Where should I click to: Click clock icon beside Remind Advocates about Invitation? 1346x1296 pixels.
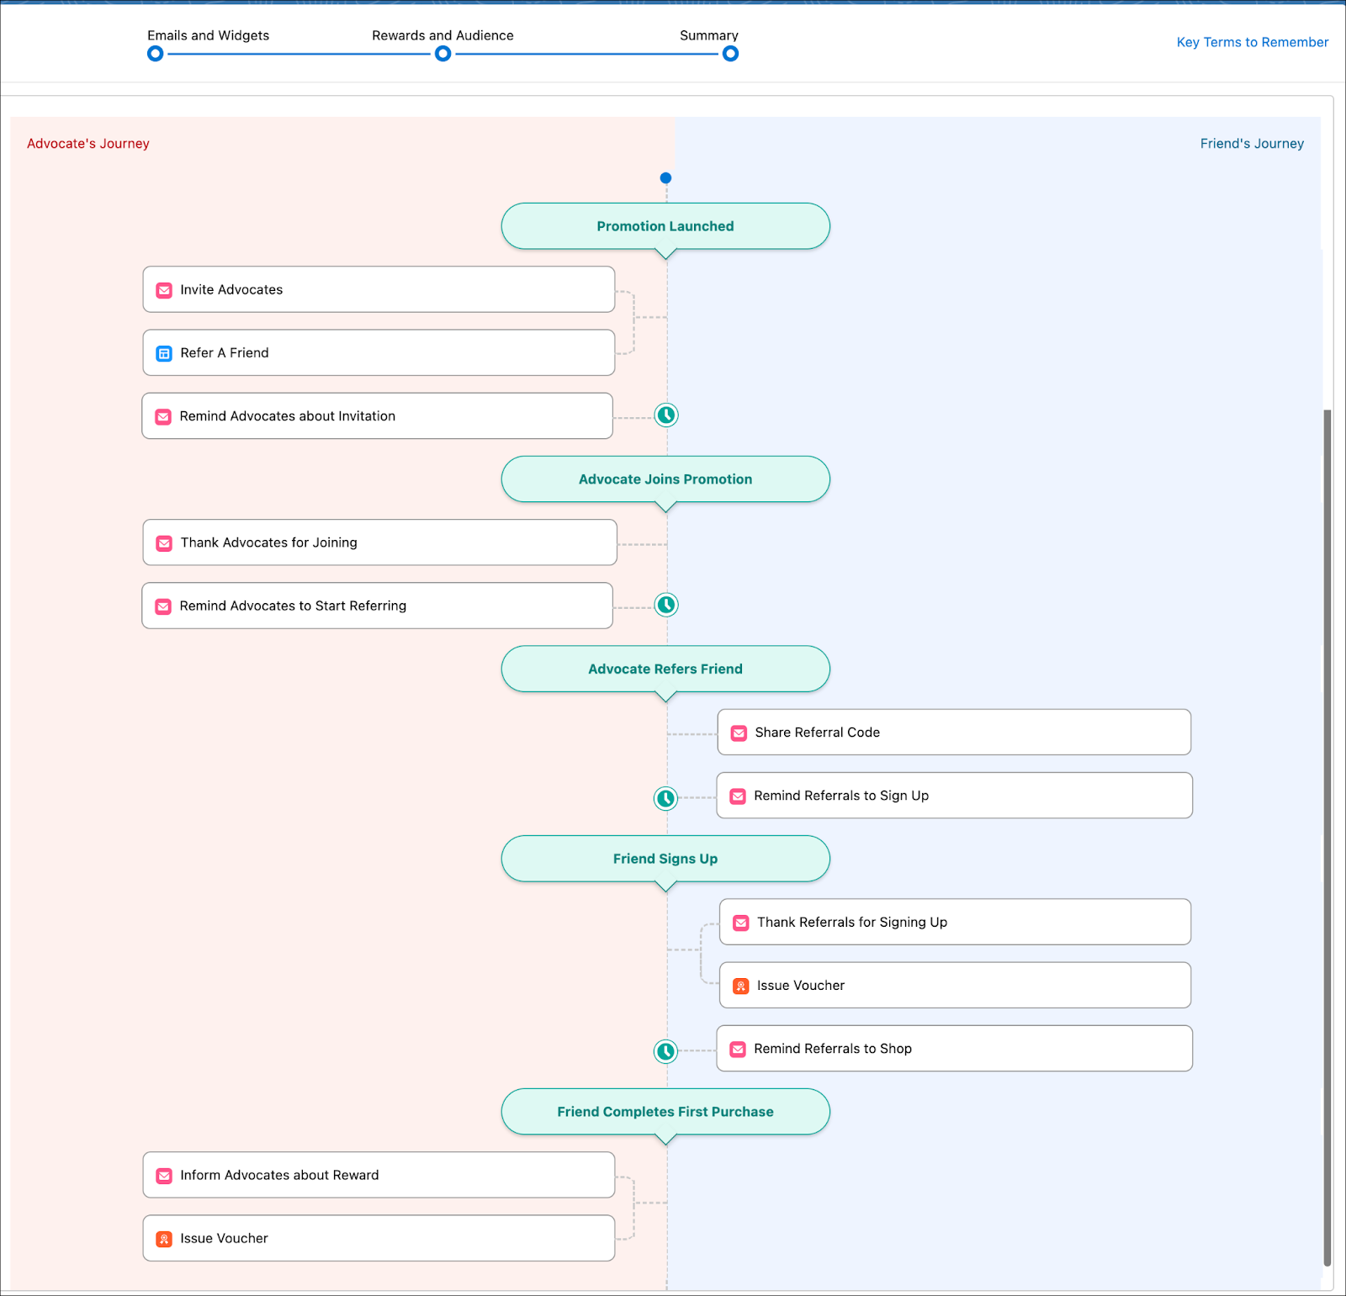[665, 415]
